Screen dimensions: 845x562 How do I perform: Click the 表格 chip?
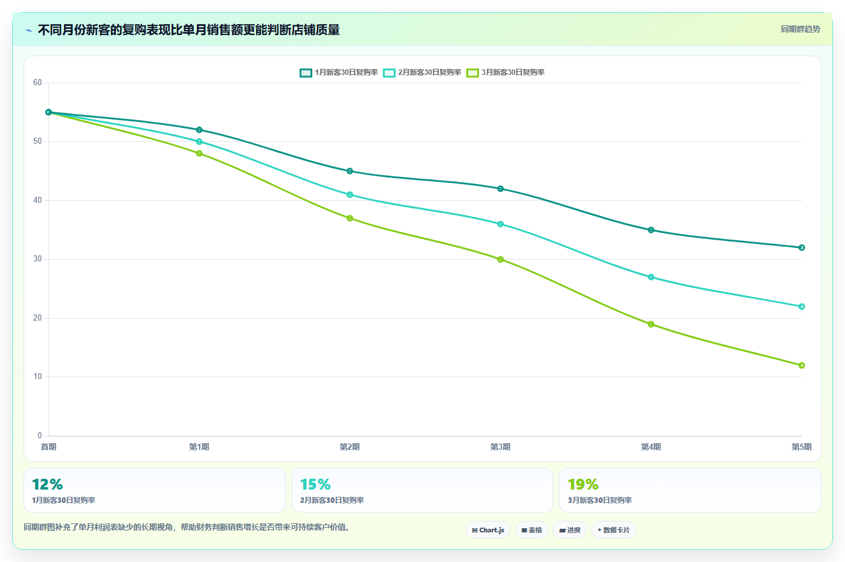pyautogui.click(x=532, y=530)
